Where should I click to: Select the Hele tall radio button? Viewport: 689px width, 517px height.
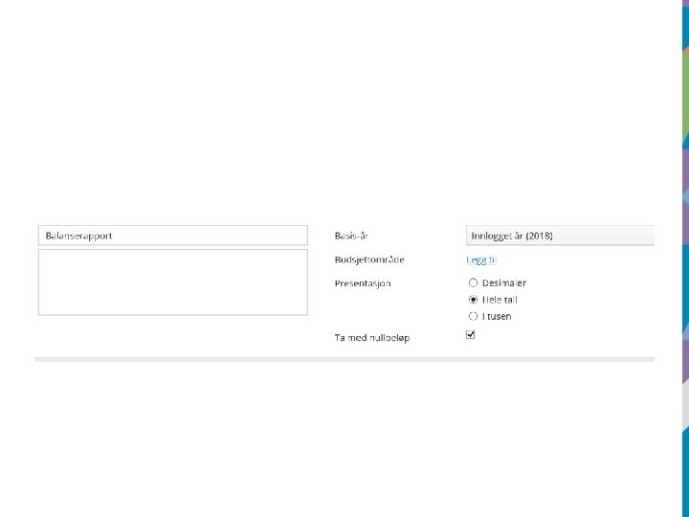(473, 300)
